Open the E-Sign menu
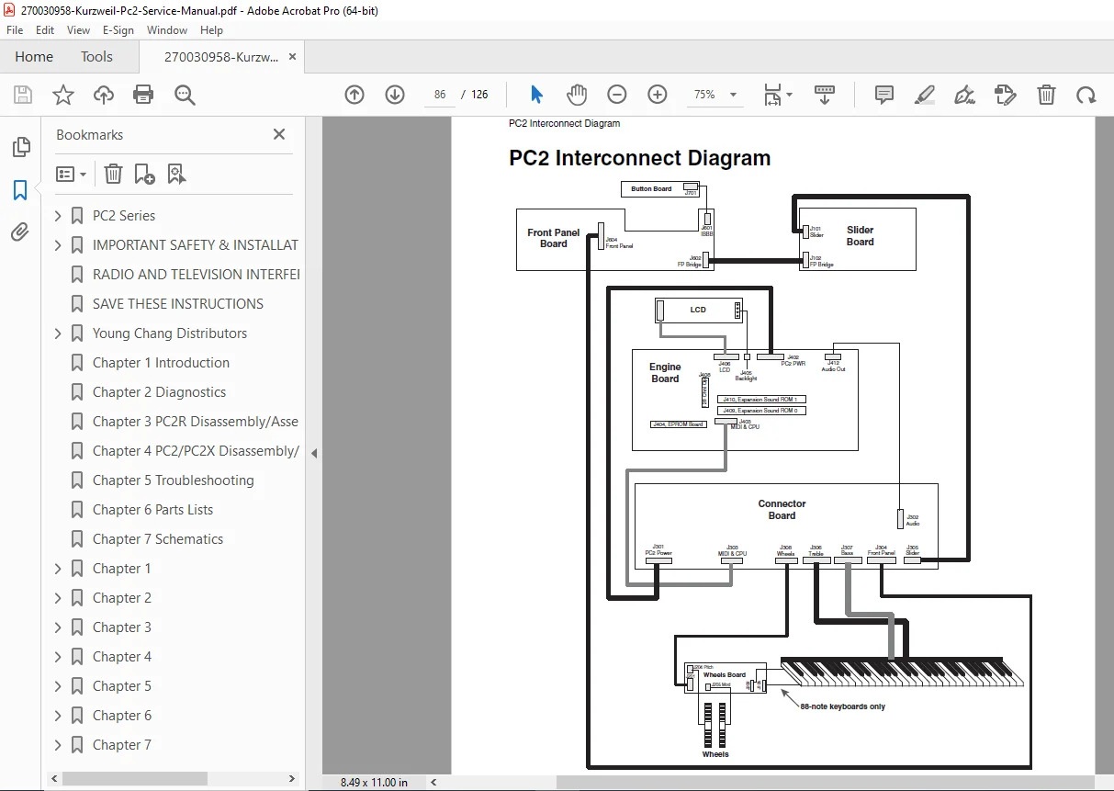The height and width of the screenshot is (791, 1114). 118,30
